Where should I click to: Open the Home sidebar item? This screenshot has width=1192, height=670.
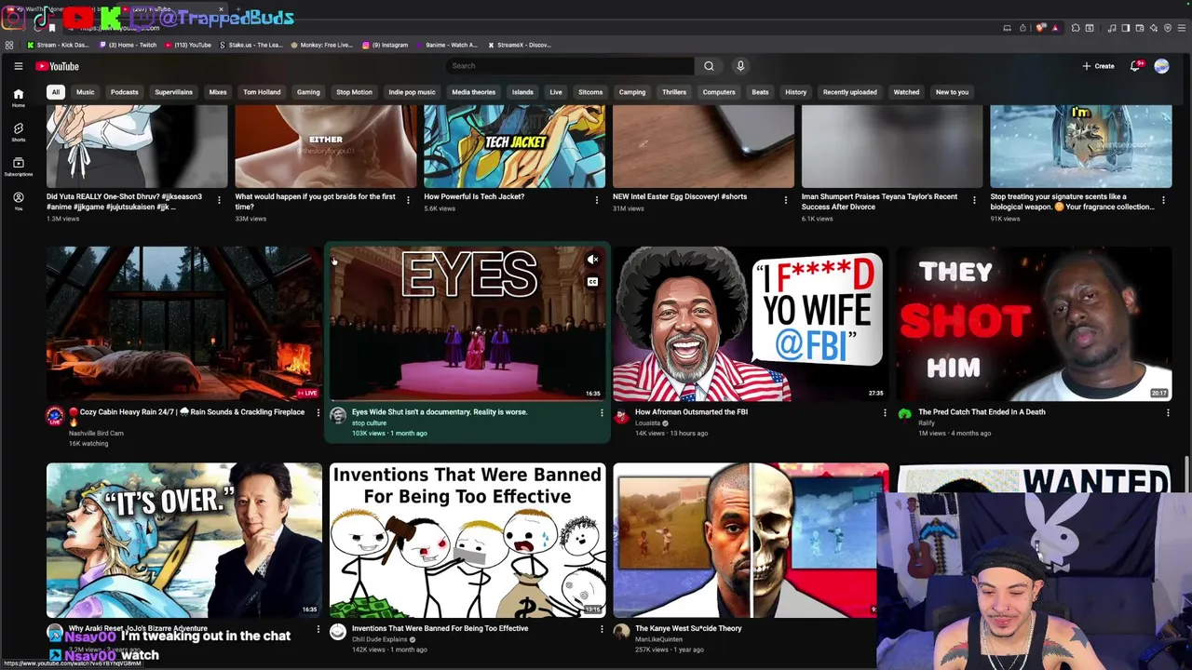(x=18, y=98)
